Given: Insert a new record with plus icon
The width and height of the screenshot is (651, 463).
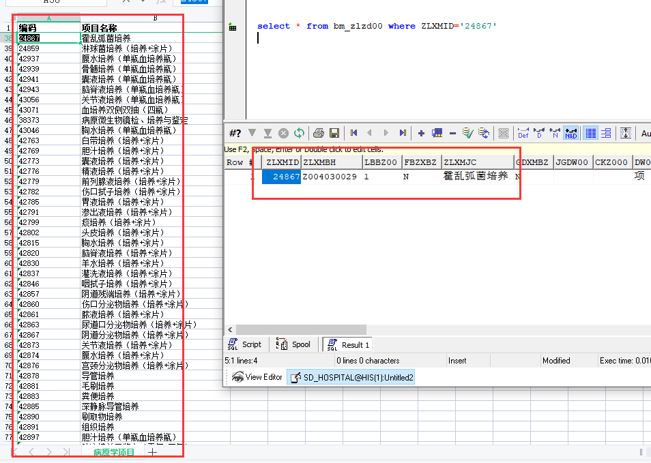Looking at the screenshot, I should pyautogui.click(x=421, y=133).
